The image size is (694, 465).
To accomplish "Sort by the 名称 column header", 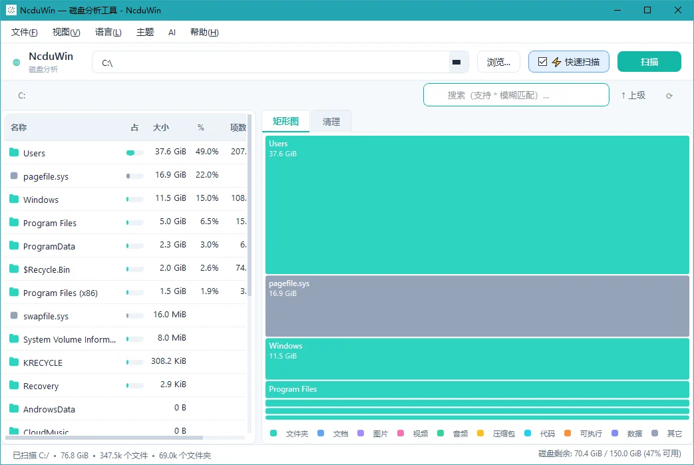I will pyautogui.click(x=19, y=128).
